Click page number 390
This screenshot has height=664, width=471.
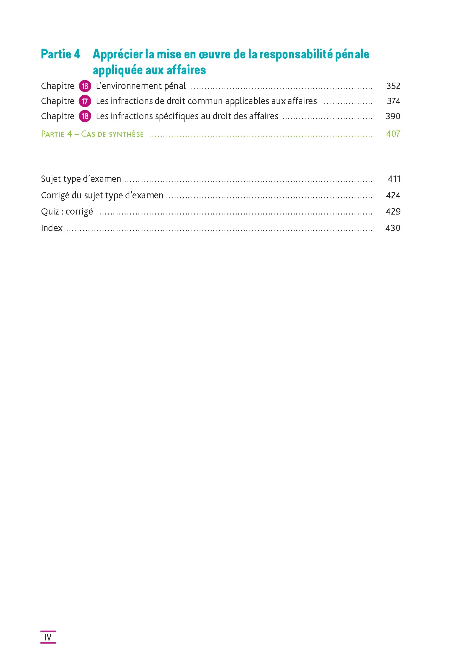[393, 116]
